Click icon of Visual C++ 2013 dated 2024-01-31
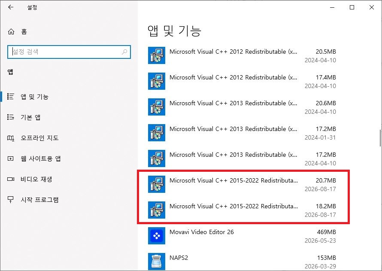 157,133
